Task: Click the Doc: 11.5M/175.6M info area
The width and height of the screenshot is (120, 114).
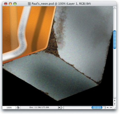Action: pos(39,108)
